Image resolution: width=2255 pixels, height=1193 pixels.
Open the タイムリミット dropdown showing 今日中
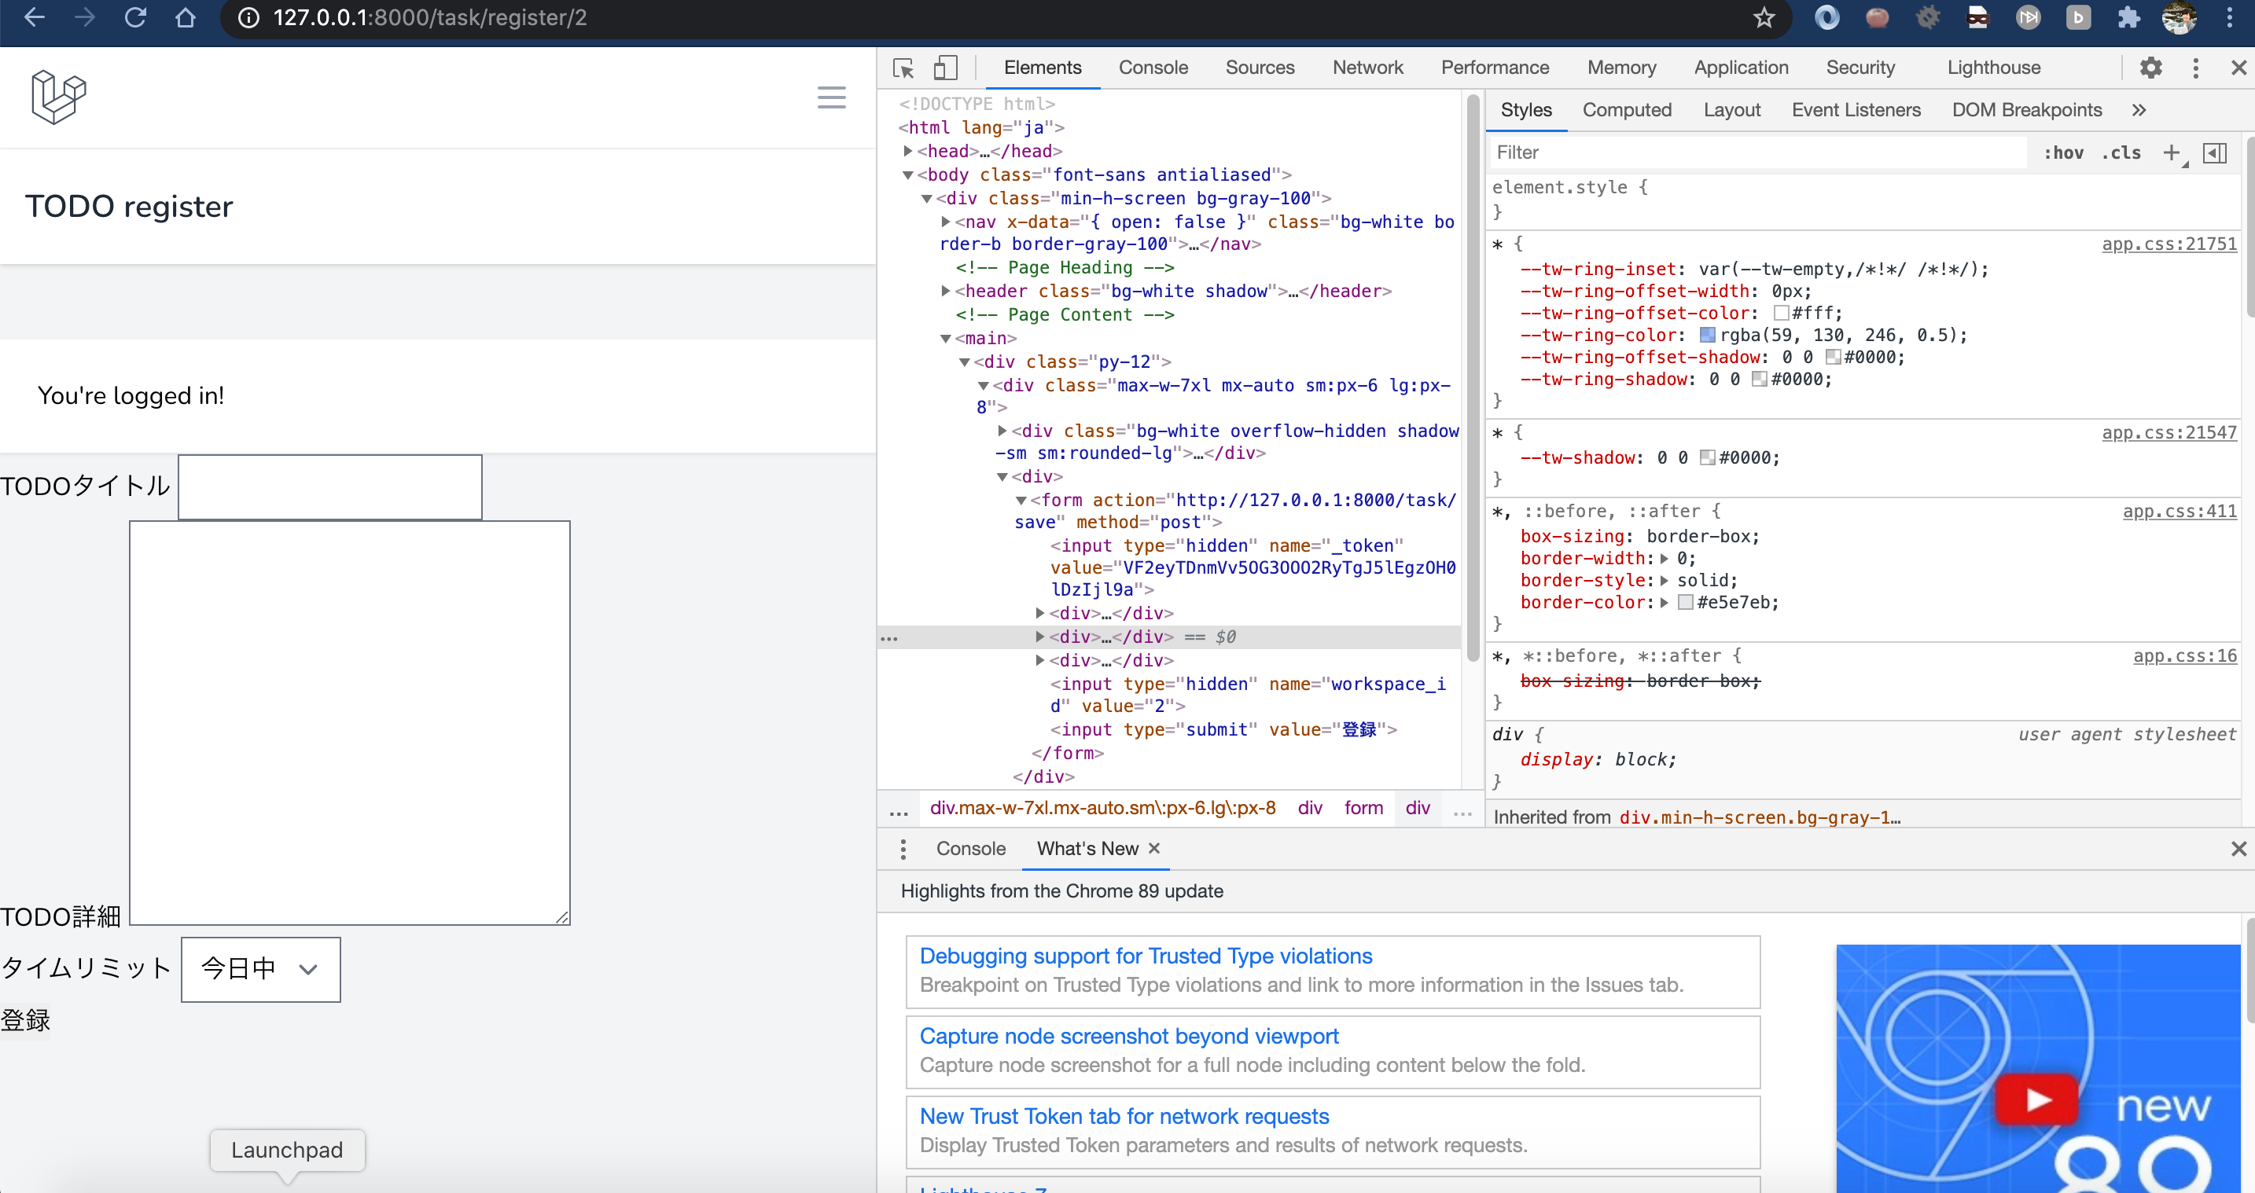coord(259,969)
